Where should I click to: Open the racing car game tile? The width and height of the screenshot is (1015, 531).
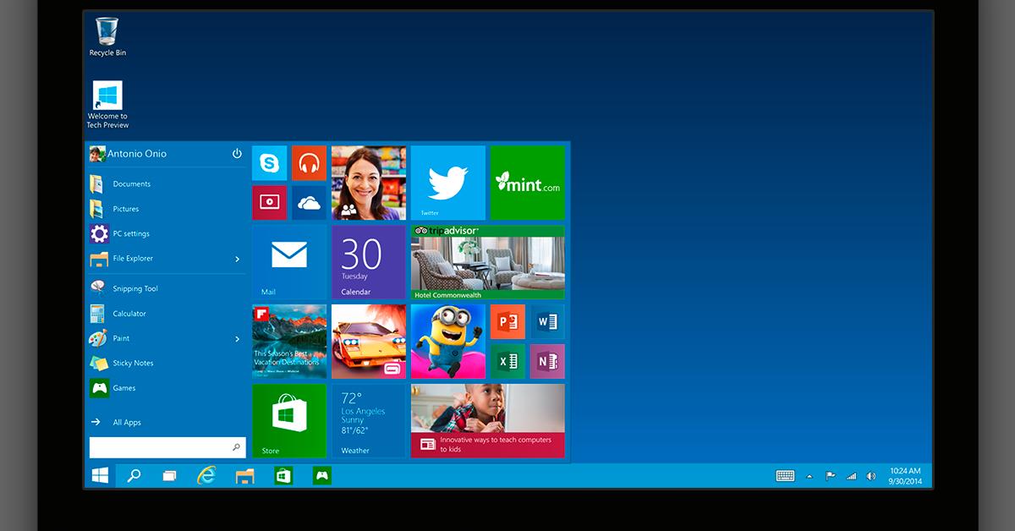tap(368, 342)
